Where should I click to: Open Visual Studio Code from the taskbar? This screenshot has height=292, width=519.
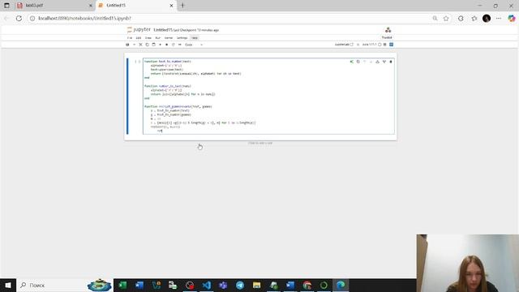coord(206,285)
